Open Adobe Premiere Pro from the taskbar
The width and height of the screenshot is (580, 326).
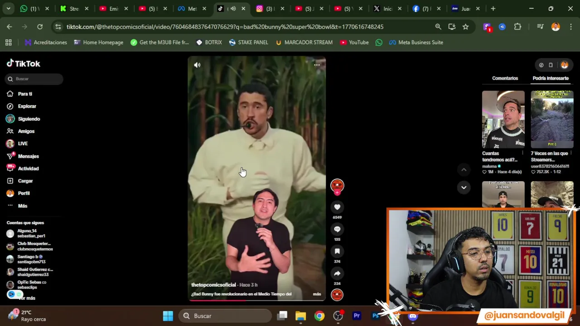point(357,316)
